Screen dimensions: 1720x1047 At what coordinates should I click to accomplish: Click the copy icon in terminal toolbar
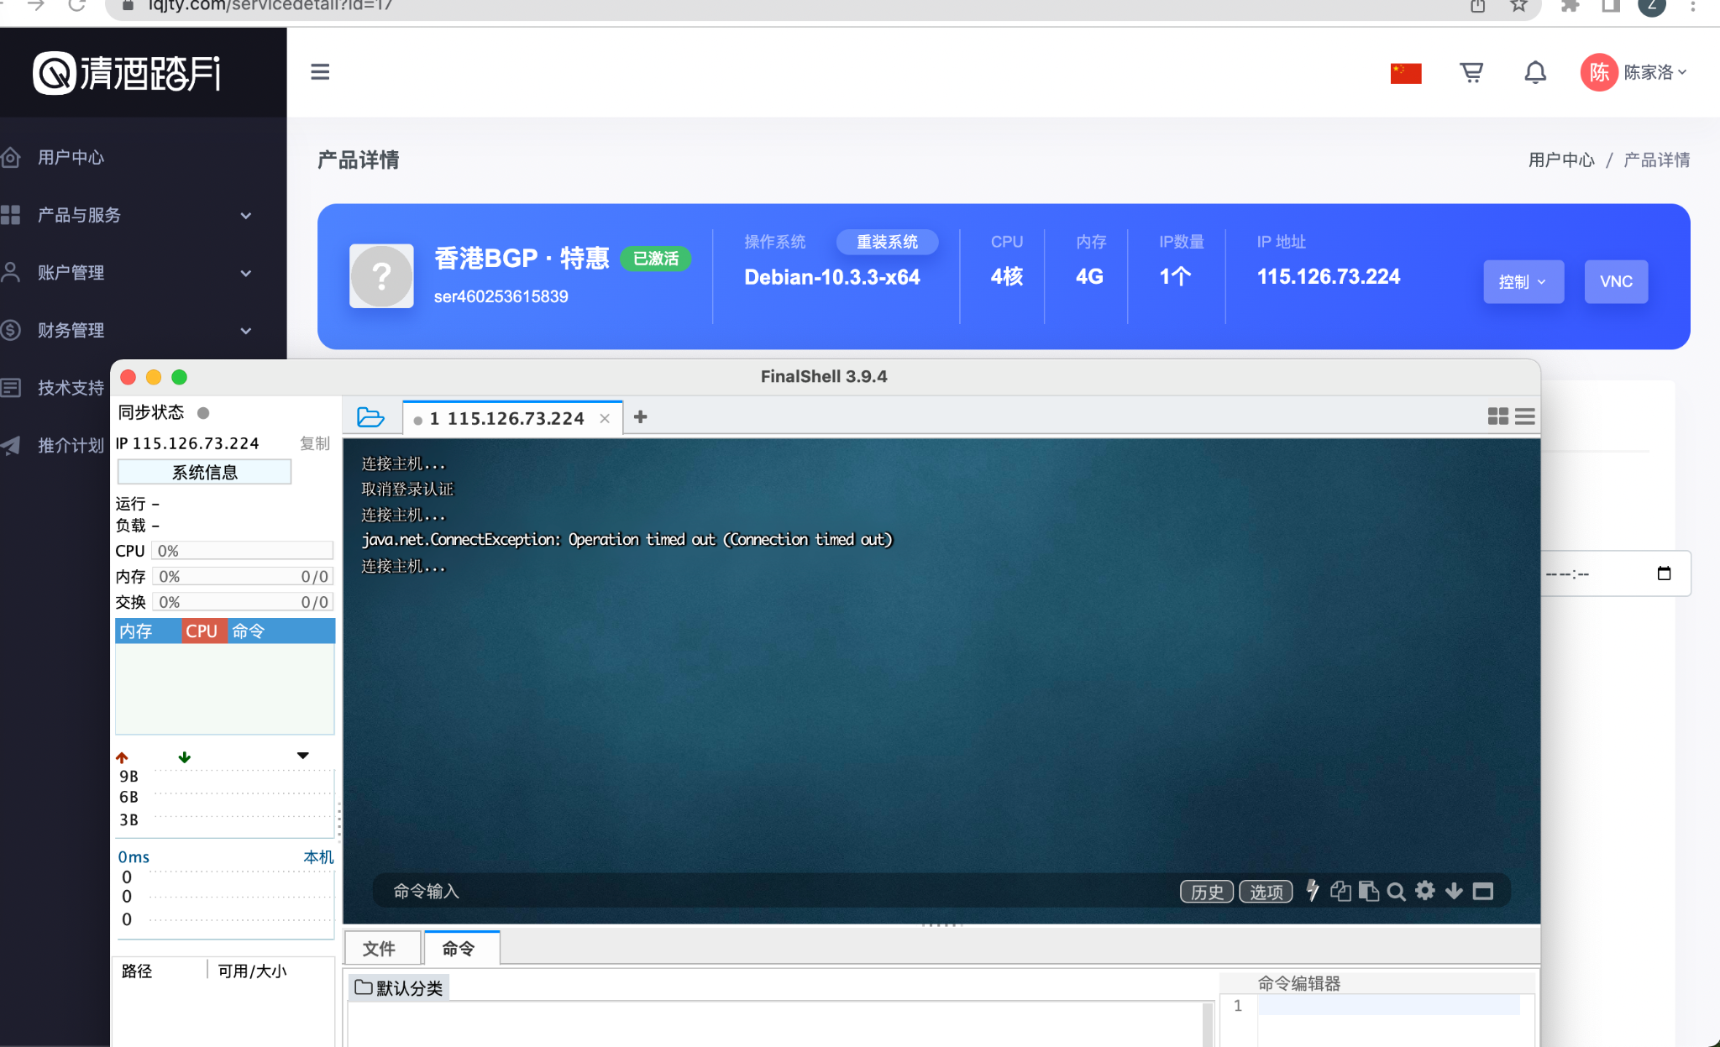(x=1340, y=891)
